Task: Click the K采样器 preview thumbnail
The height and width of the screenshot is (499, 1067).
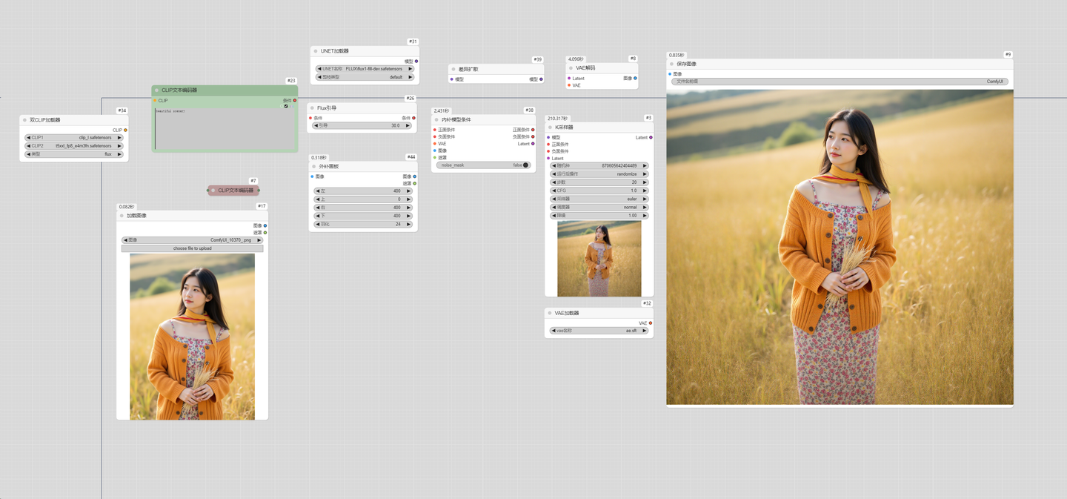Action: tap(599, 259)
